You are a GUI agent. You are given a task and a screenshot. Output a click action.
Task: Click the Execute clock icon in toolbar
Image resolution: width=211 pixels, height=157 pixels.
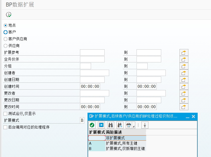point(9,15)
